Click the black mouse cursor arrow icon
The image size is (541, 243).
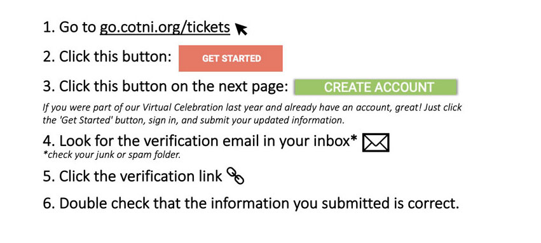point(242,29)
